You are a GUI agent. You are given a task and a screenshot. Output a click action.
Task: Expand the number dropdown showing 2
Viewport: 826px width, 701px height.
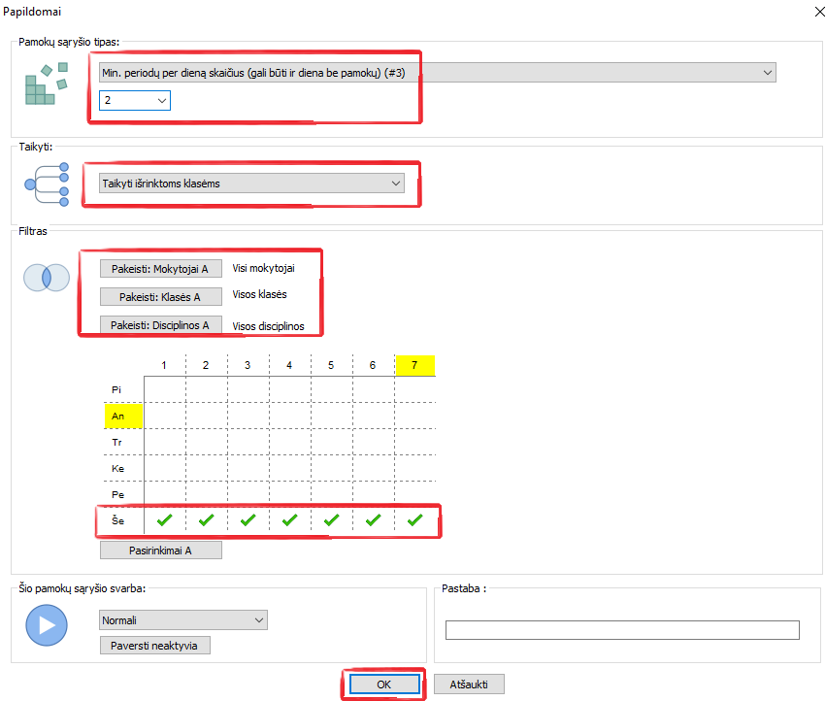point(134,100)
